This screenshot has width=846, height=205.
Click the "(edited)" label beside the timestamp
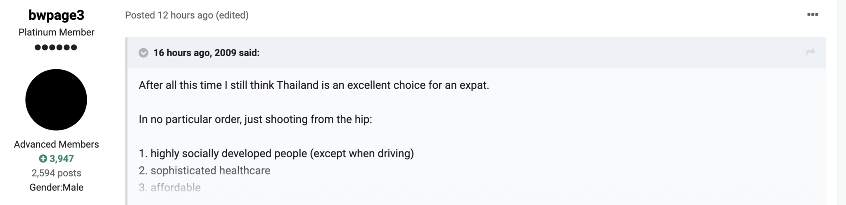pyautogui.click(x=232, y=15)
